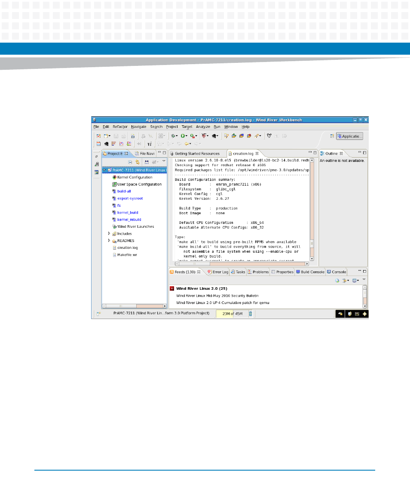
Task: Close the Feeds (130) tab
Action: click(x=199, y=272)
